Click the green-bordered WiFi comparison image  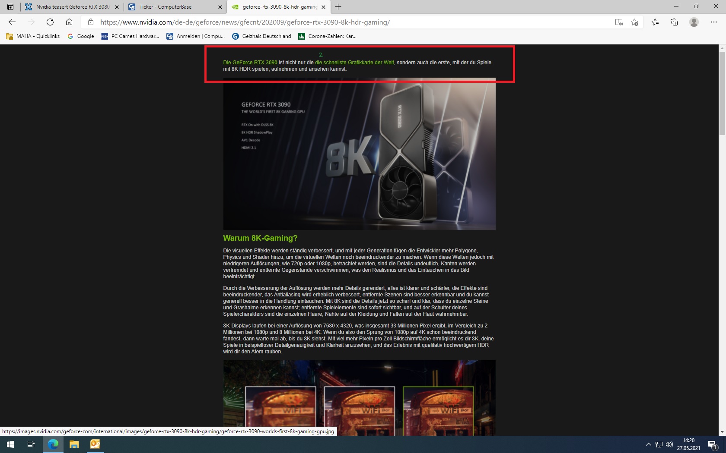pos(438,411)
